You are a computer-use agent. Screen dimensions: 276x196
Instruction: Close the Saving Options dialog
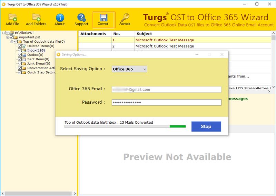pyautogui.click(x=222, y=54)
